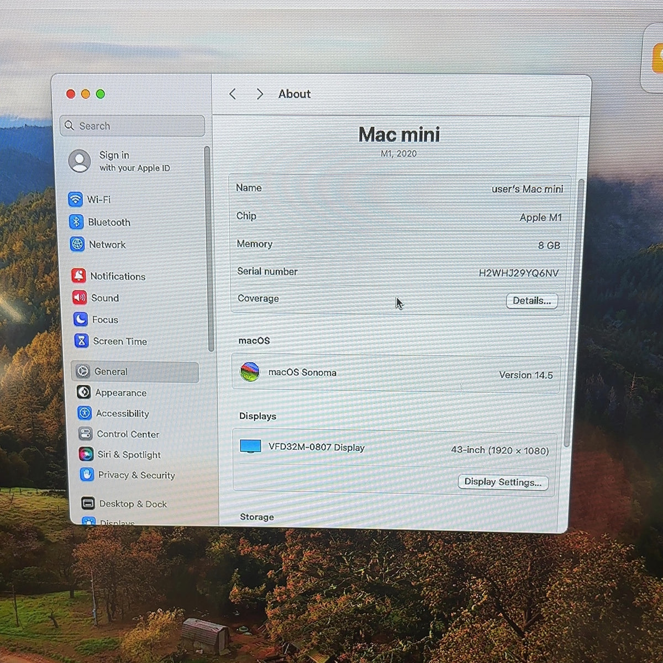663x663 pixels.
Task: Go back with the left chevron
Action: pyautogui.click(x=233, y=94)
